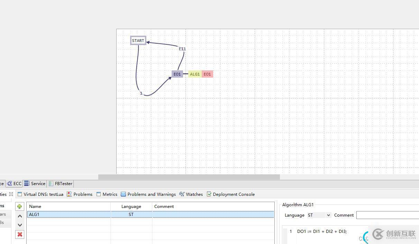The width and height of the screenshot is (419, 244).
Task: Delete selected algorithm with red X
Action: click(20, 234)
